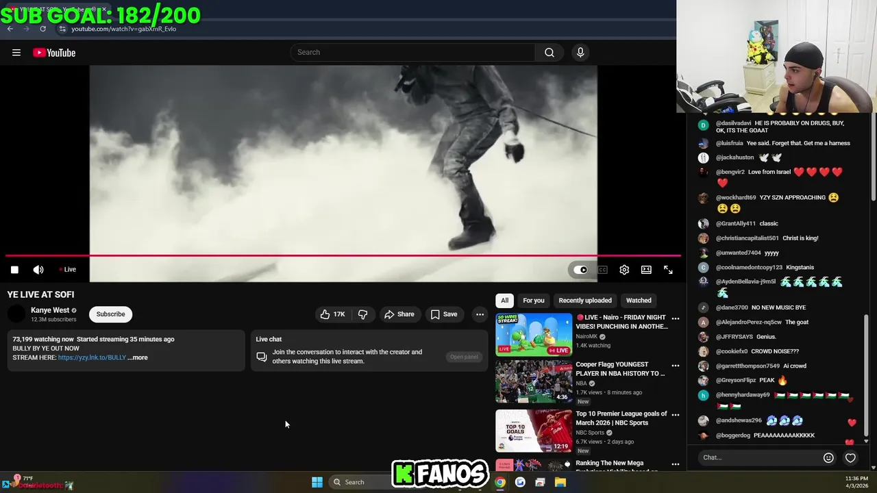Open more actions menu beside Save
Image resolution: width=877 pixels, height=493 pixels.
480,314
